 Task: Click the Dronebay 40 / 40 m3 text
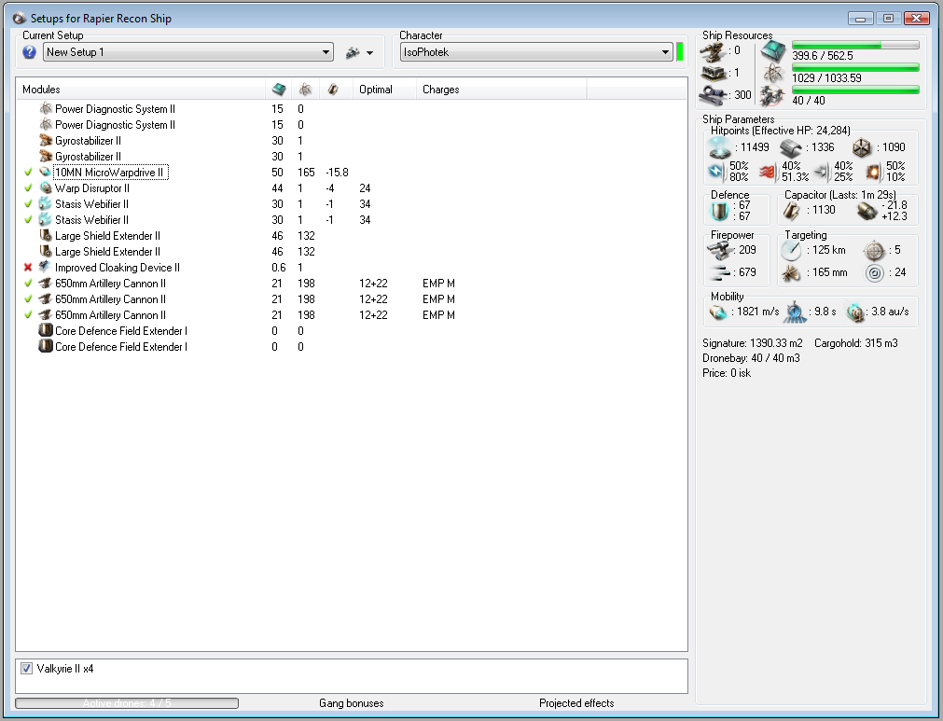pyautogui.click(x=751, y=358)
